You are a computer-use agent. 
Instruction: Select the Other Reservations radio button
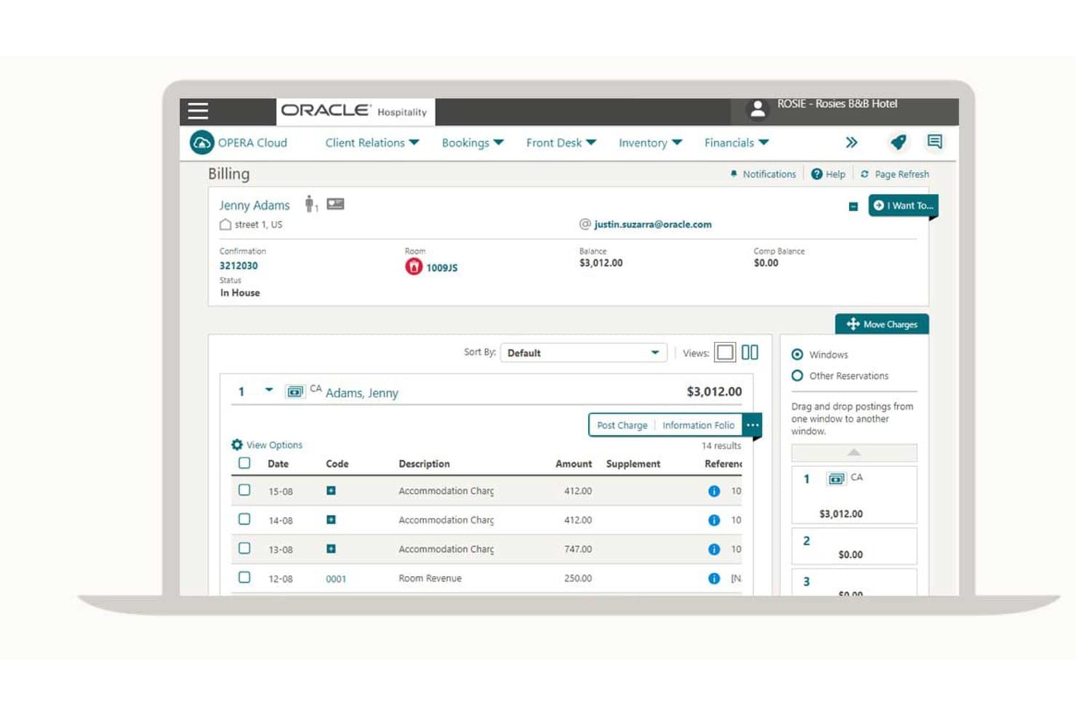(x=798, y=376)
